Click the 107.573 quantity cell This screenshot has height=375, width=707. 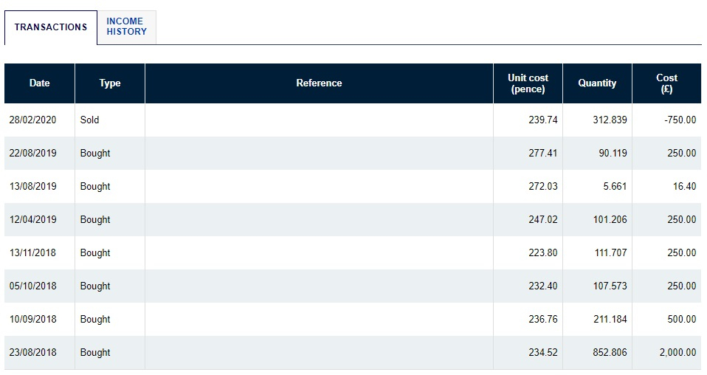point(598,286)
